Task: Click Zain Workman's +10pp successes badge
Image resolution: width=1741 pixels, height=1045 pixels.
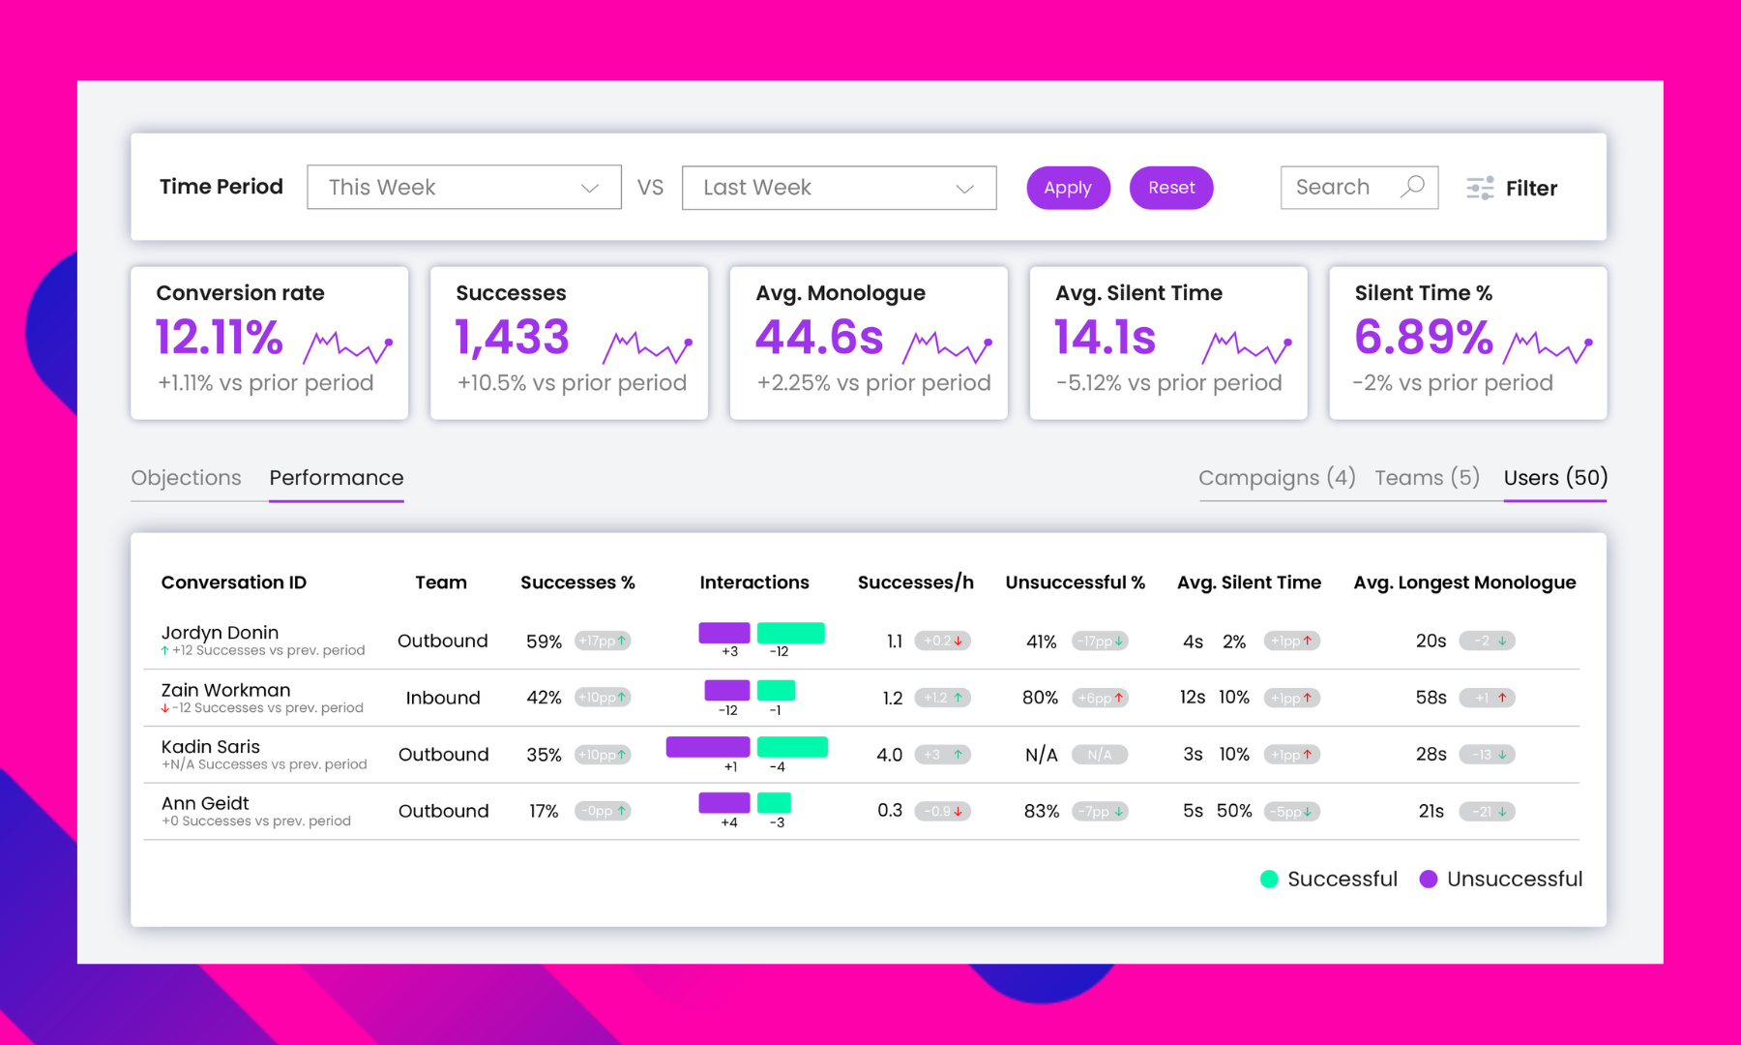Action: click(603, 697)
